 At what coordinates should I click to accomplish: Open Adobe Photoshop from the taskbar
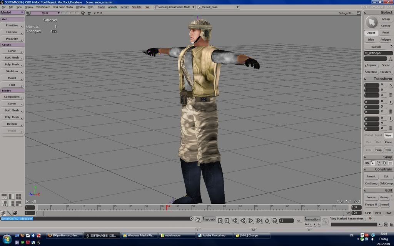214,236
